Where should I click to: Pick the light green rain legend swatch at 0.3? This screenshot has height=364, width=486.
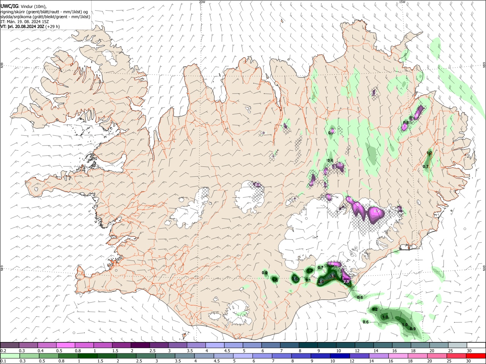[29, 356]
